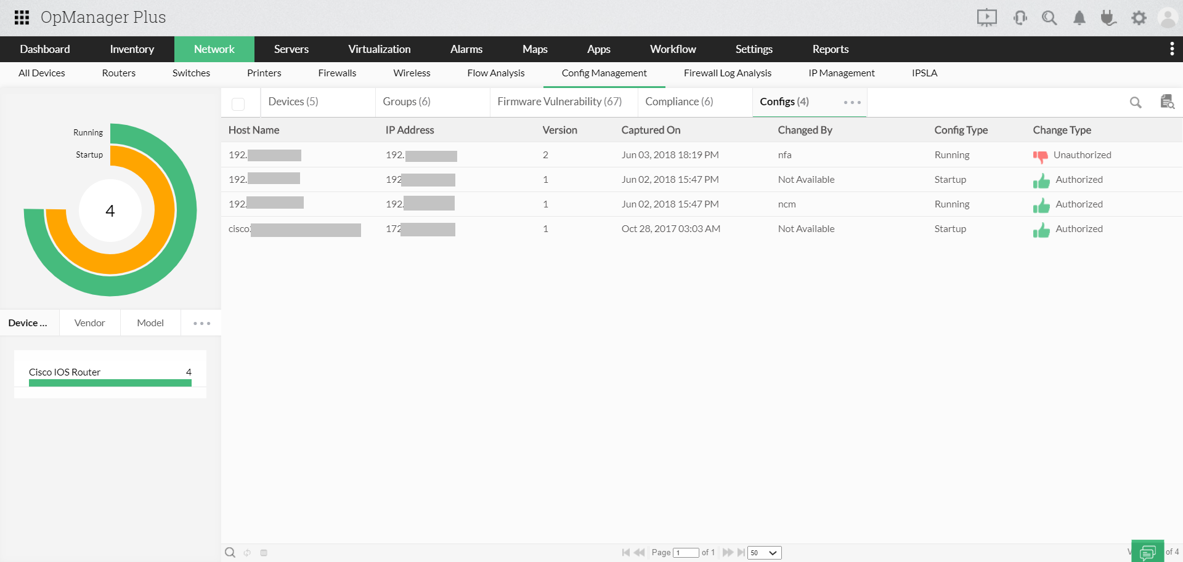This screenshot has width=1183, height=562.
Task: Open the video demo/presentation icon
Action: click(986, 17)
